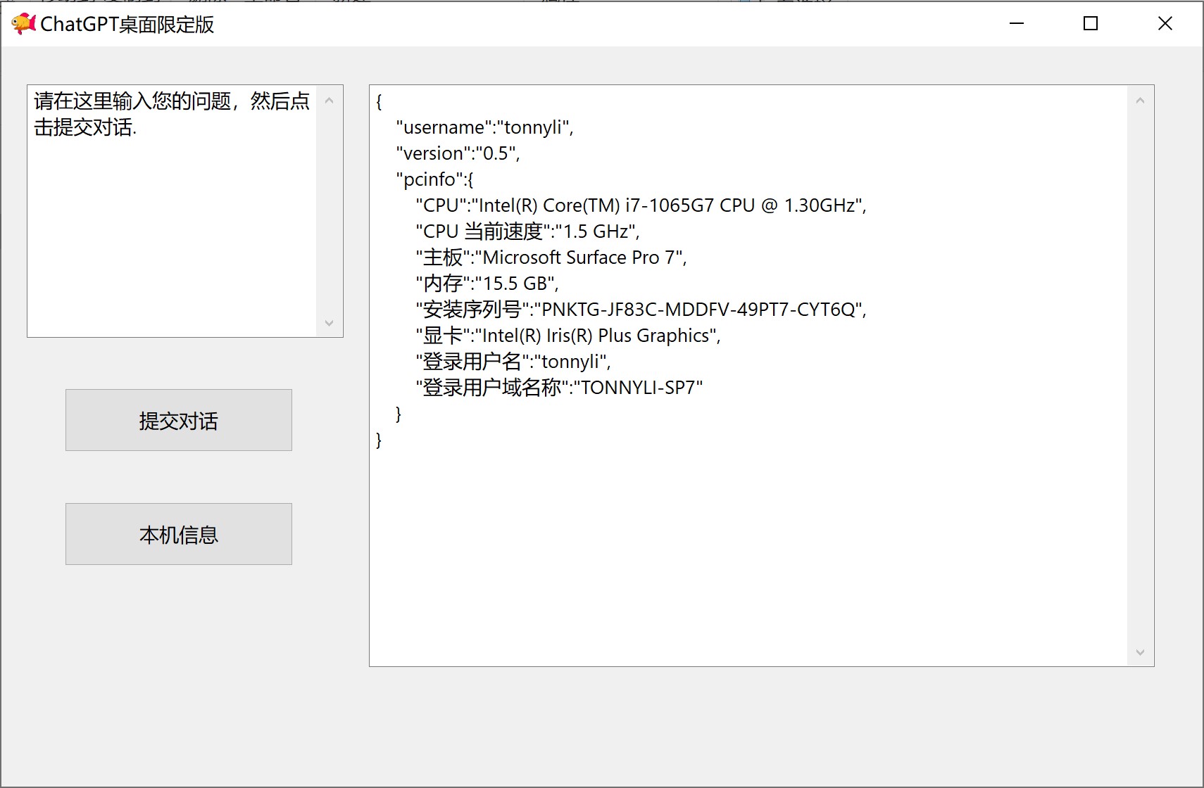The height and width of the screenshot is (788, 1204).
Task: Click the down arrow of the output panel scrollbar
Action: tap(1140, 652)
